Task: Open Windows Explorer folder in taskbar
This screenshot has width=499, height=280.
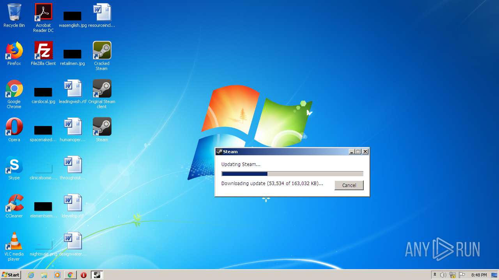Action: [44, 275]
